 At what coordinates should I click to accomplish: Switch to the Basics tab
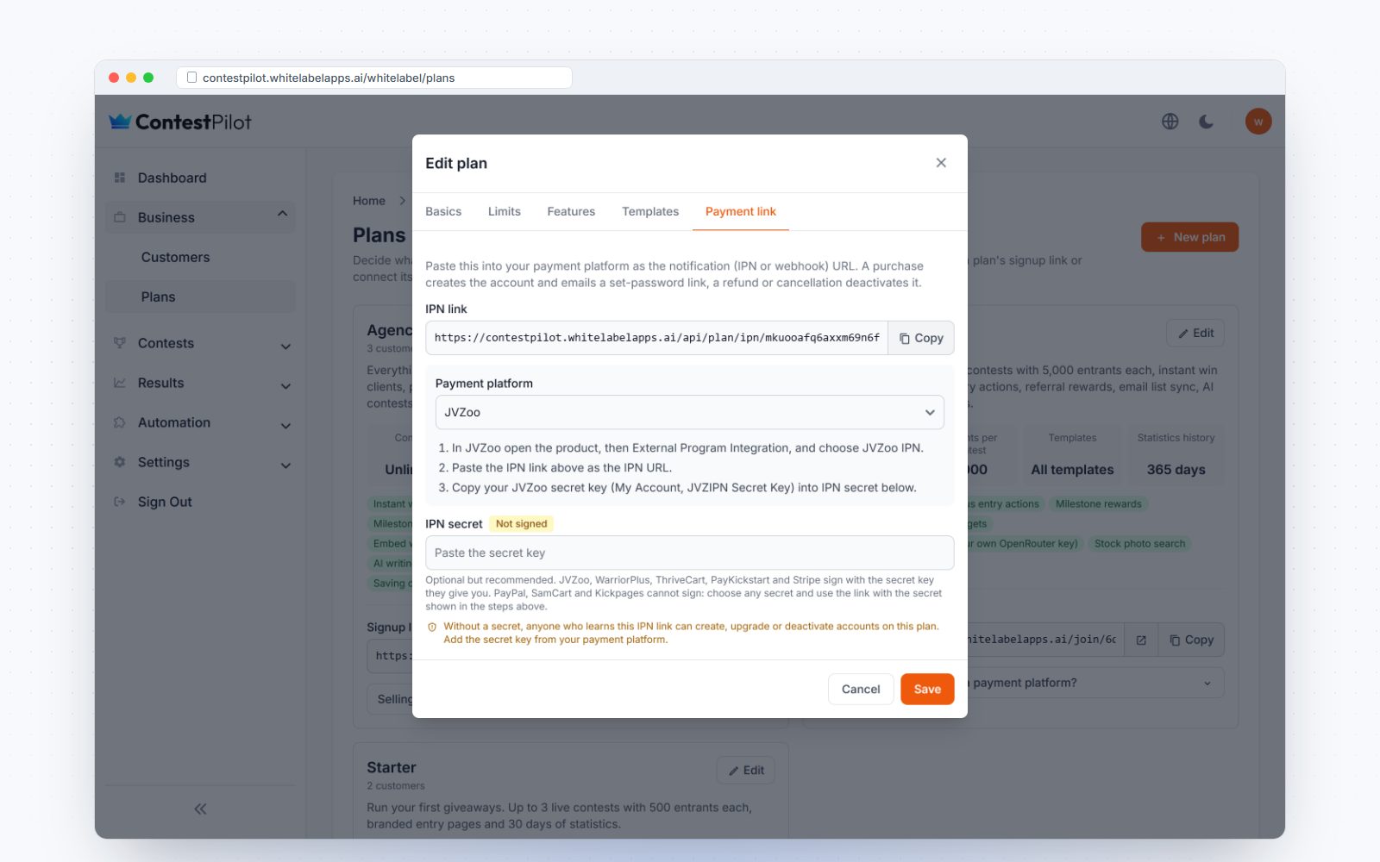[x=443, y=211]
